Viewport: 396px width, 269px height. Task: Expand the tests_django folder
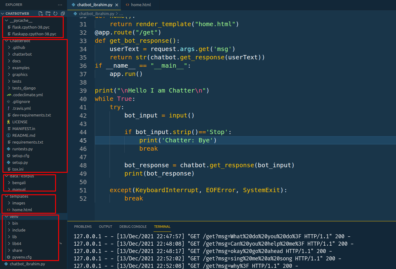9,88
